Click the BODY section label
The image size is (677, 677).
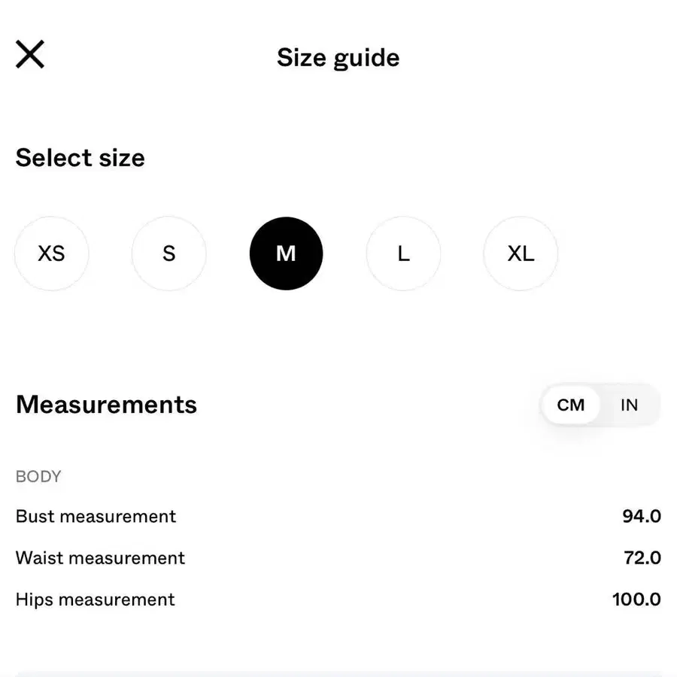tap(38, 477)
